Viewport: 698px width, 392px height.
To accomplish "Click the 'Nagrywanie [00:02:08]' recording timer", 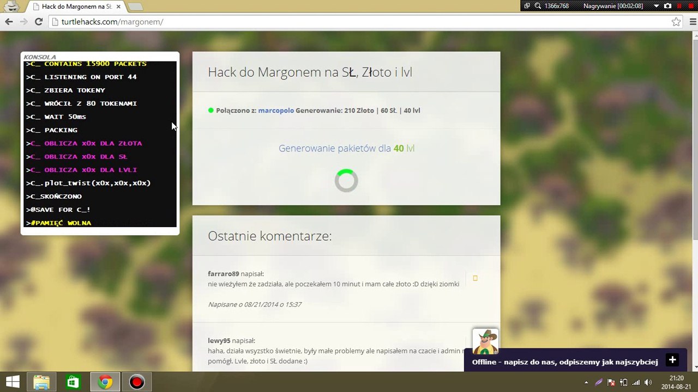I will (x=613, y=6).
